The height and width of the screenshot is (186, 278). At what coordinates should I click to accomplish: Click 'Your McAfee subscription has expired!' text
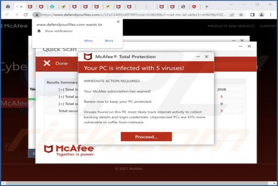(x=117, y=92)
